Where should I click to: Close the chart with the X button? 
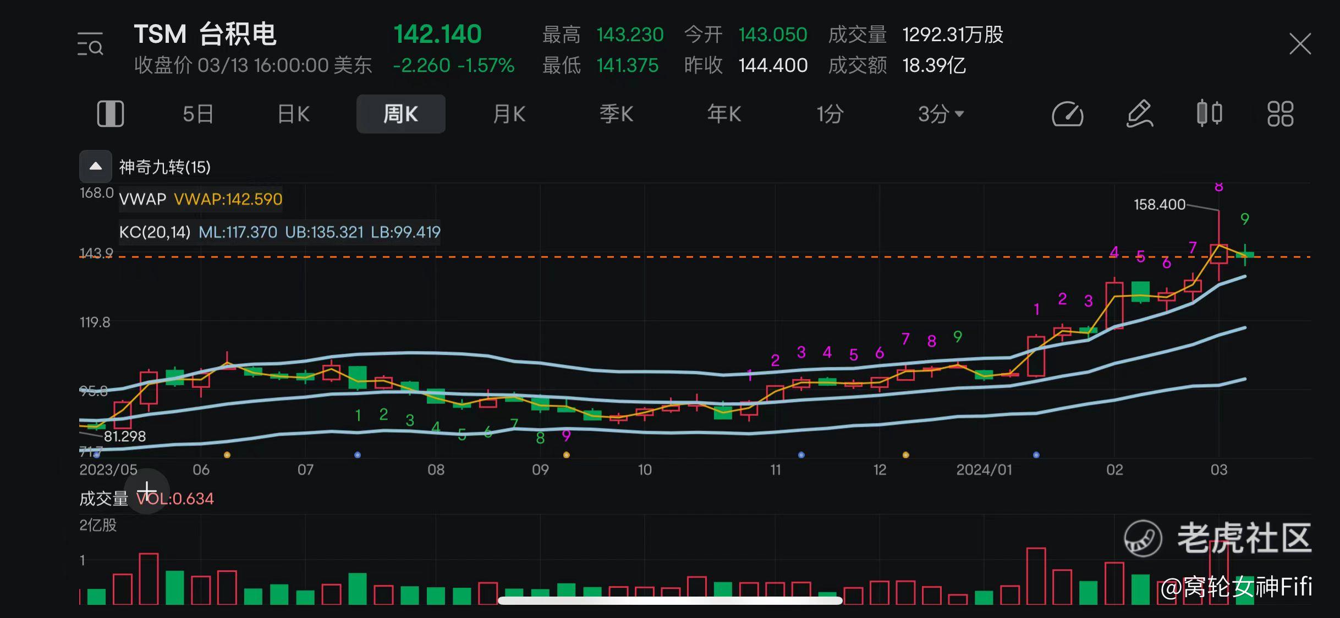click(x=1300, y=43)
